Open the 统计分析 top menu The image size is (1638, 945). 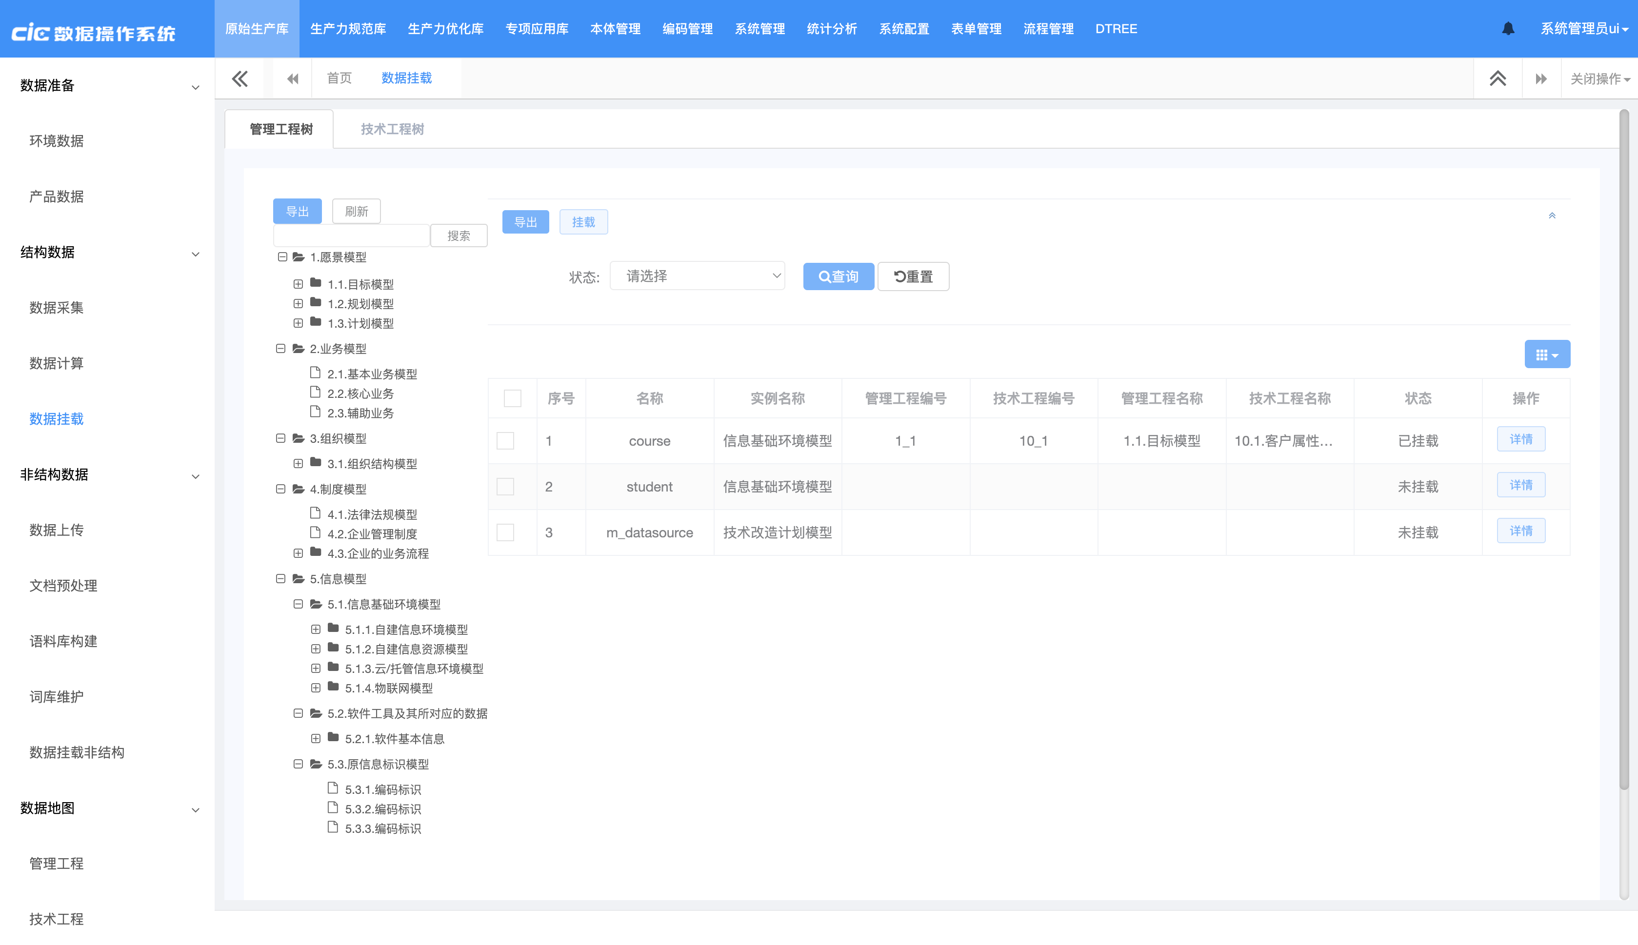[831, 29]
